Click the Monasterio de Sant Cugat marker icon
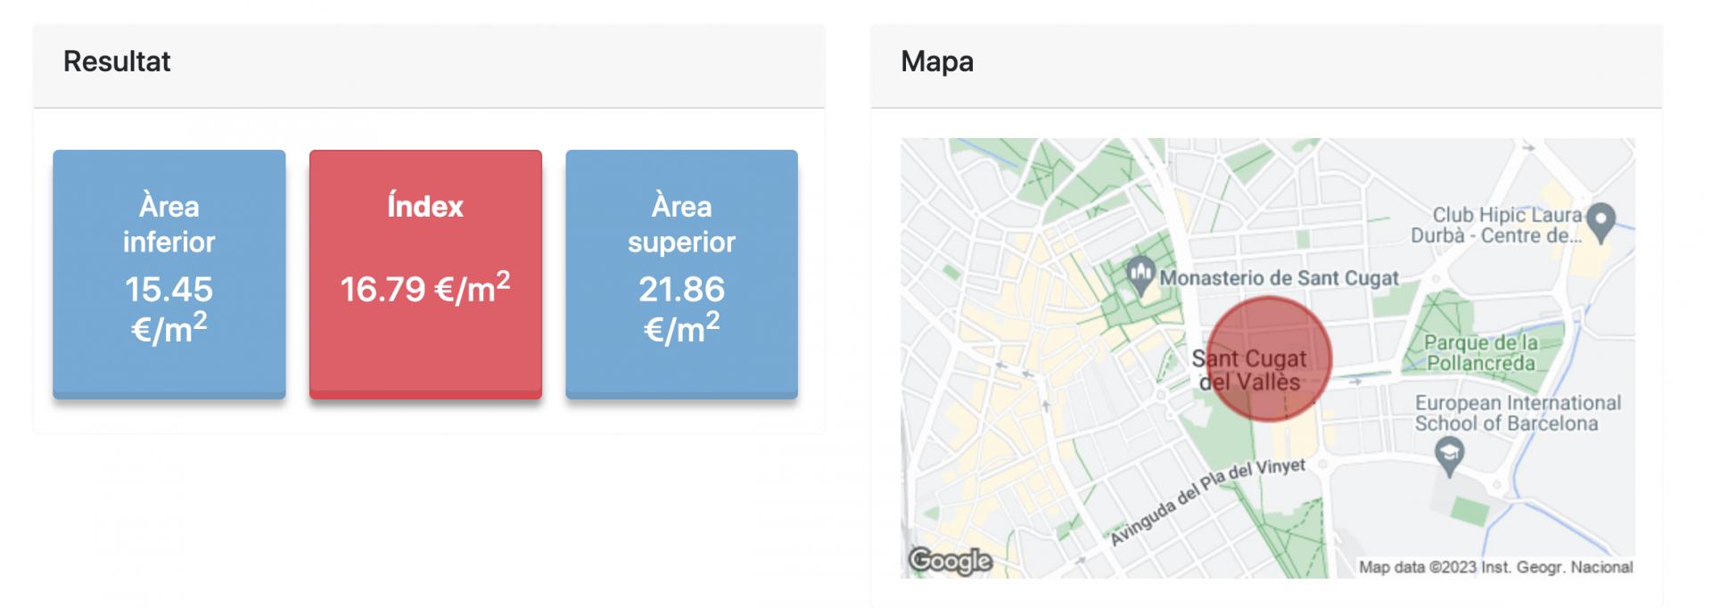 [1140, 275]
